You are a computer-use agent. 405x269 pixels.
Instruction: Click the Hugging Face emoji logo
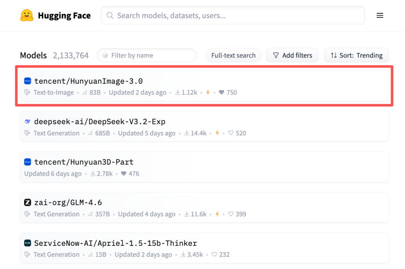coord(27,16)
